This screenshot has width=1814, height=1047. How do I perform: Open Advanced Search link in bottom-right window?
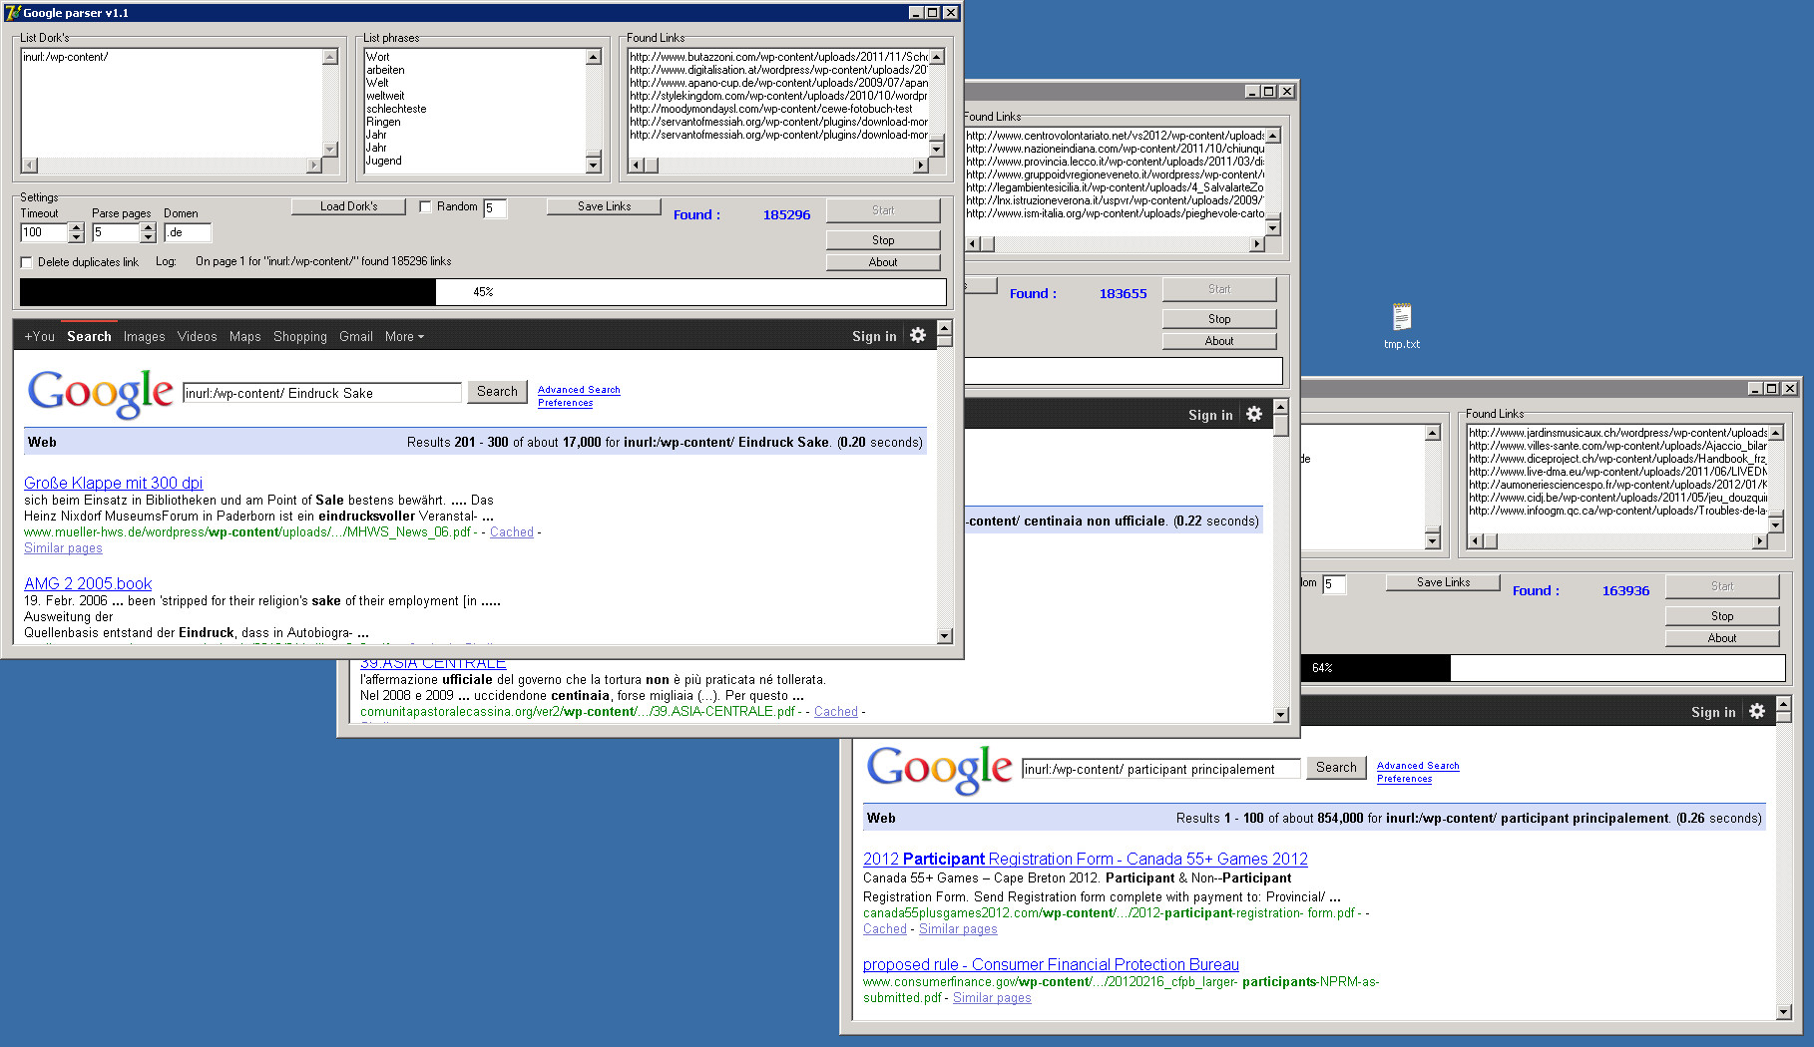1418,766
